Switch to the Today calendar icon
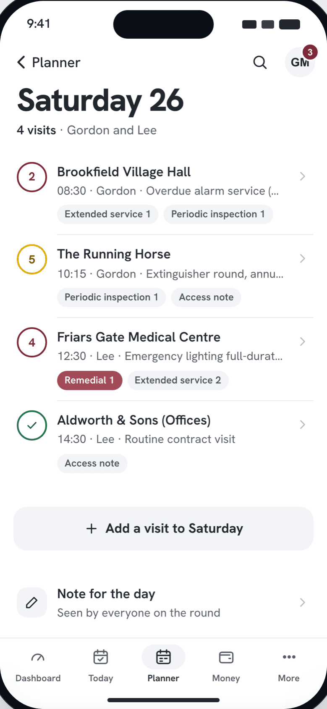This screenshot has width=327, height=709. pos(101,657)
